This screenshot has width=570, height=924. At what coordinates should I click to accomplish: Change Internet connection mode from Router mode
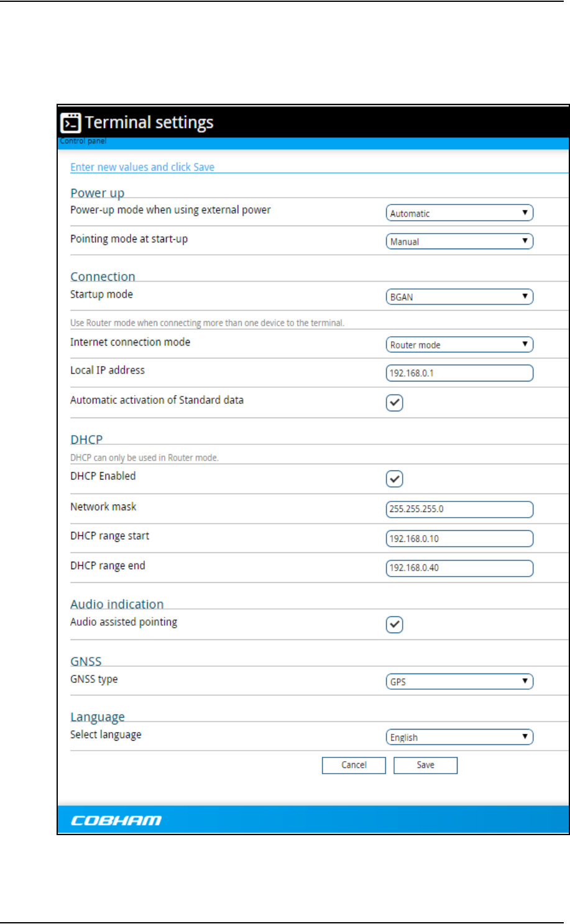pos(459,344)
